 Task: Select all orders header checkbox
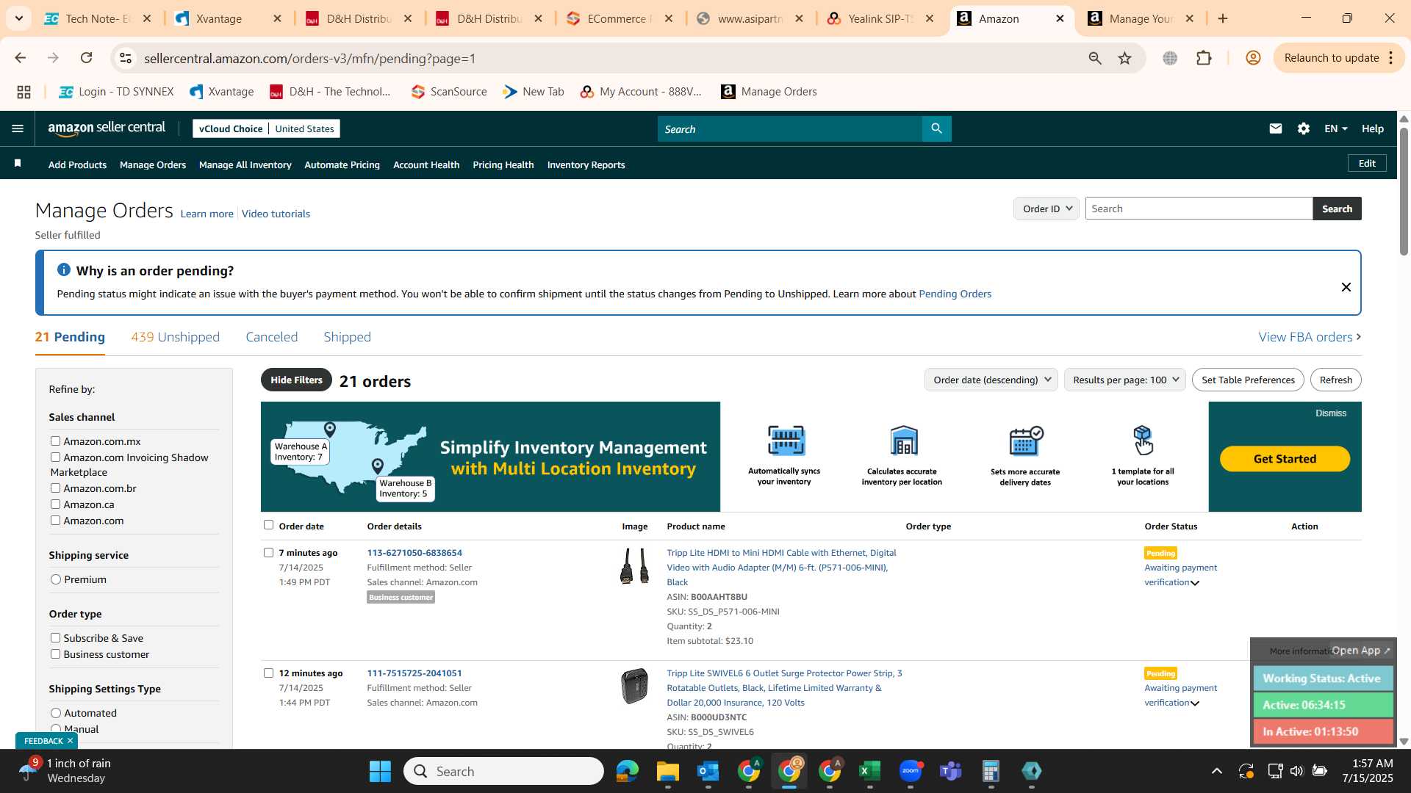click(268, 525)
